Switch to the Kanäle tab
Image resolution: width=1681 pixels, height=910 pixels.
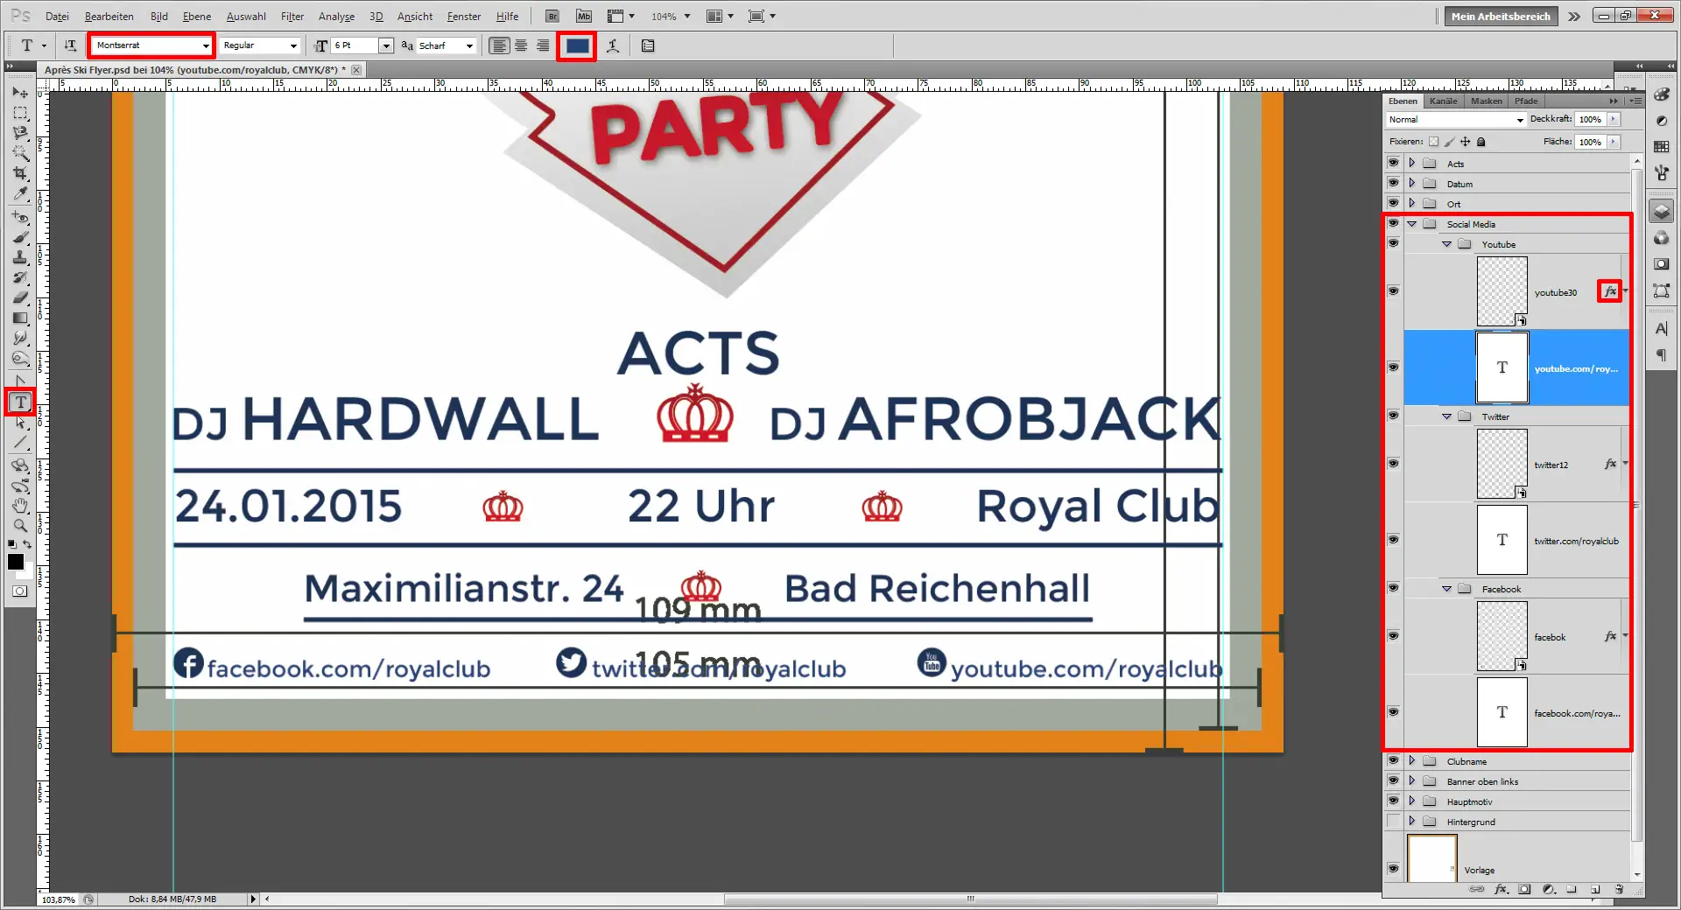[1443, 101]
